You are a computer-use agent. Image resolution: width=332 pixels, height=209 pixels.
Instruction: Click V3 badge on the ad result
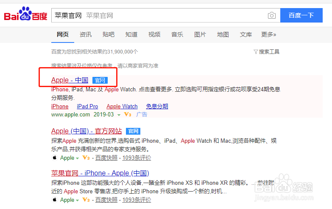click(128, 115)
